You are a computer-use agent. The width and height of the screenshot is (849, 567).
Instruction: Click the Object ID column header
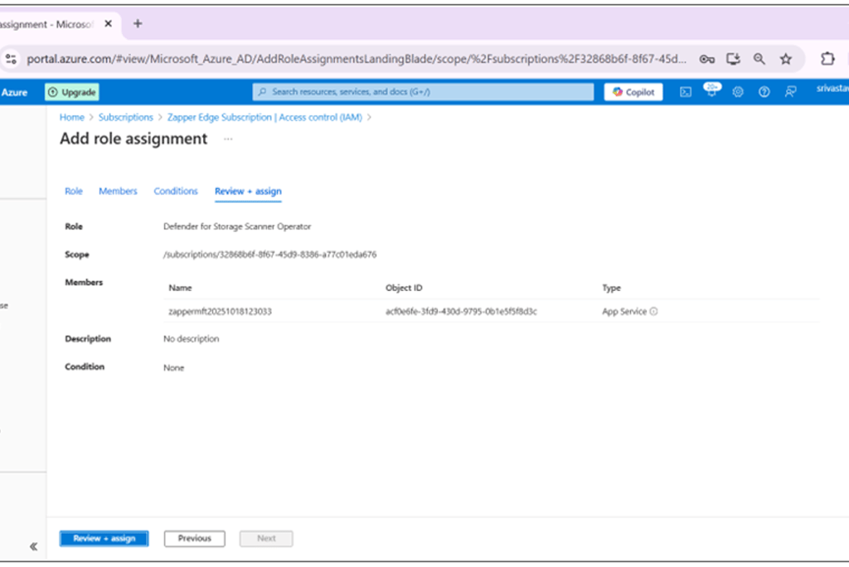click(404, 288)
